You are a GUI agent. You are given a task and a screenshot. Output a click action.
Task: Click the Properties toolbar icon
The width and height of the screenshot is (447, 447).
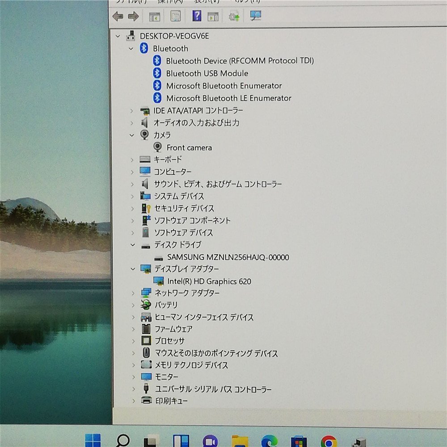click(x=176, y=17)
